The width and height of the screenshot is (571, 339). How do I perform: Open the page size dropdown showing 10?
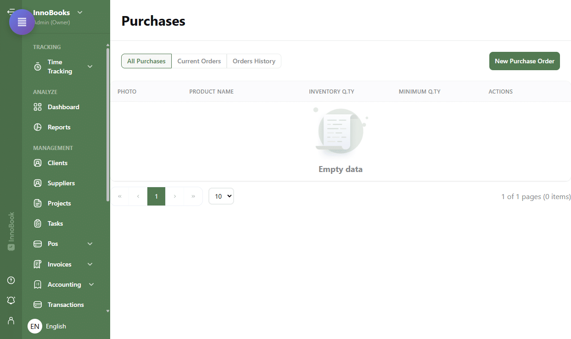coord(221,196)
